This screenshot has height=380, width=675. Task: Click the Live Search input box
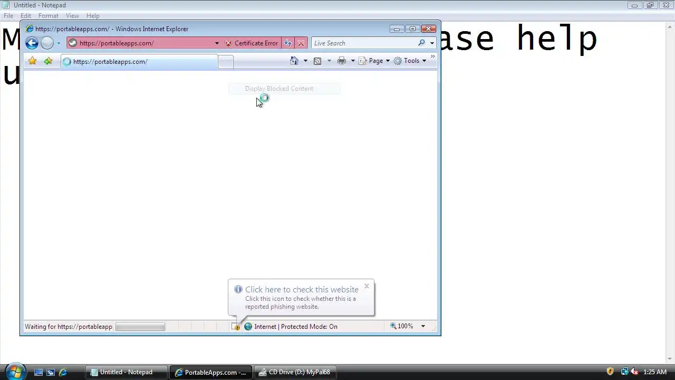pyautogui.click(x=364, y=43)
